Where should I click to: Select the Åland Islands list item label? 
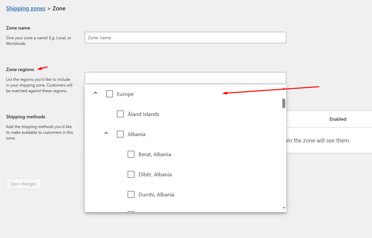[143, 114]
